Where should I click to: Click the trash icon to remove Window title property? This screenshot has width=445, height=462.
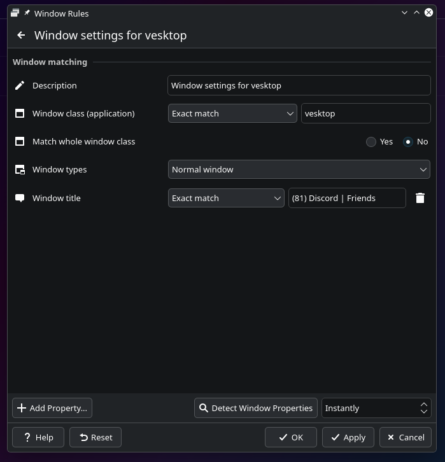[420, 198]
